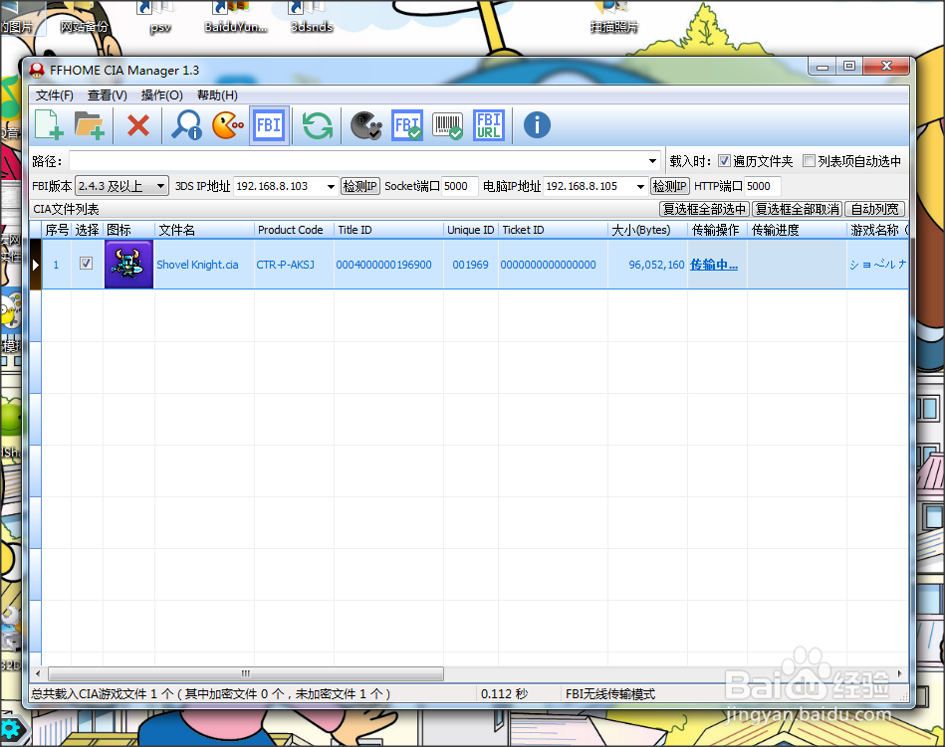Viewport: 945px width, 747px height.
Task: Select the highlighted FBI transfer mode icon
Action: [269, 125]
